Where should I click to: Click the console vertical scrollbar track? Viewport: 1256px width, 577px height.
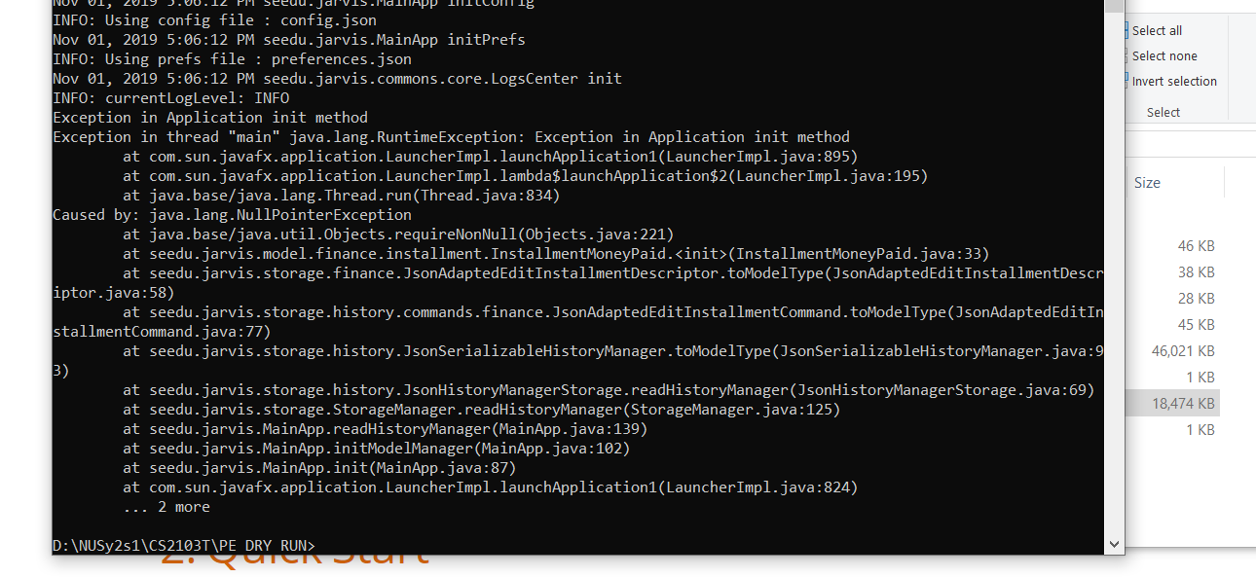coord(1114,272)
